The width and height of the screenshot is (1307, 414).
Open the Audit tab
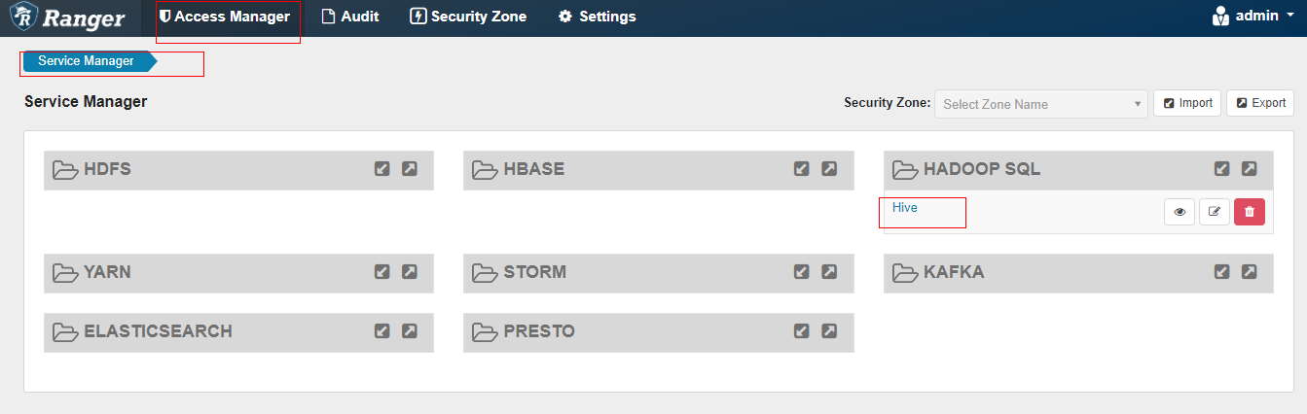(350, 17)
